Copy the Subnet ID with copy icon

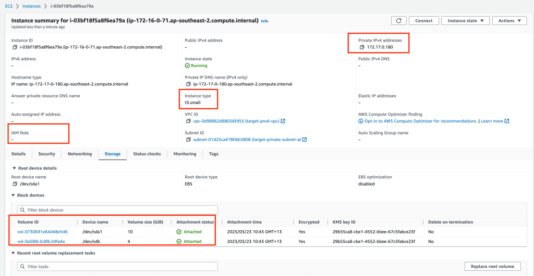[x=188, y=139]
